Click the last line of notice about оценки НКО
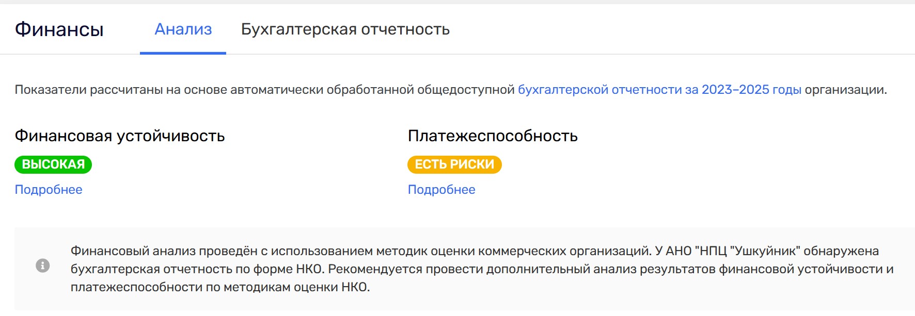This screenshot has height=316, width=915. pos(220,287)
